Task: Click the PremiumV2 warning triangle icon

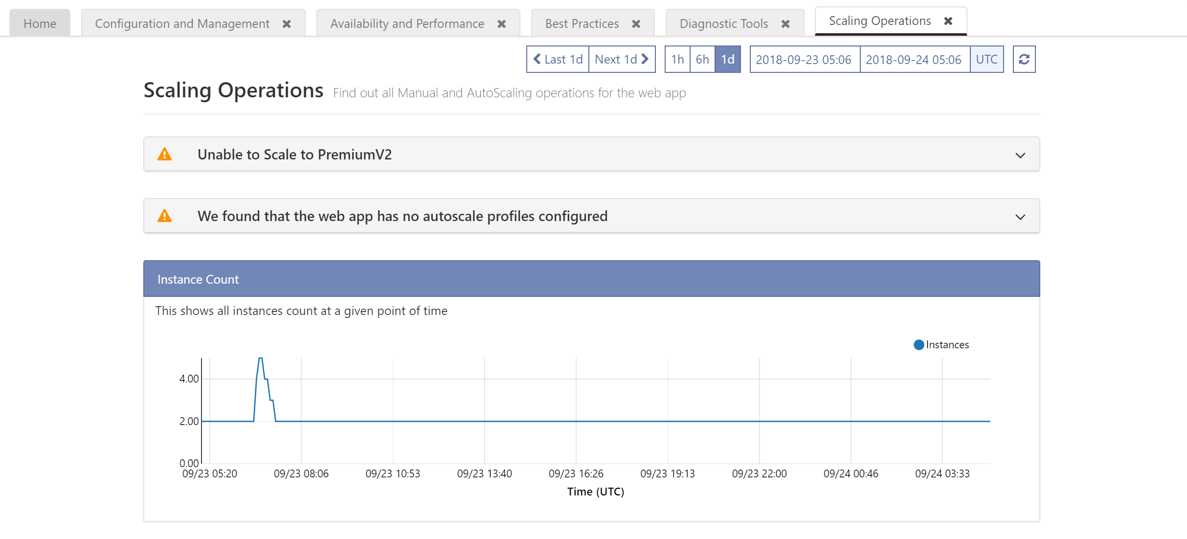Action: pos(165,155)
